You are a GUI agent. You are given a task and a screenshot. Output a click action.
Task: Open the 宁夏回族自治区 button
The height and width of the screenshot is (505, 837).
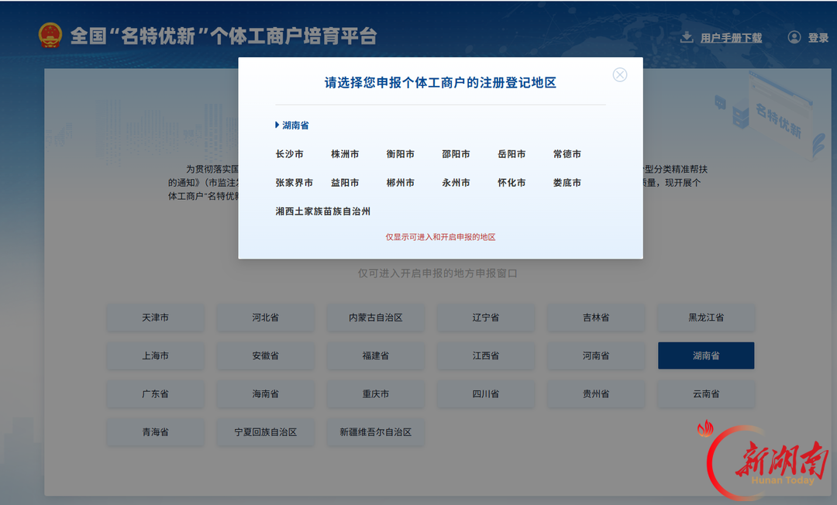(x=265, y=432)
